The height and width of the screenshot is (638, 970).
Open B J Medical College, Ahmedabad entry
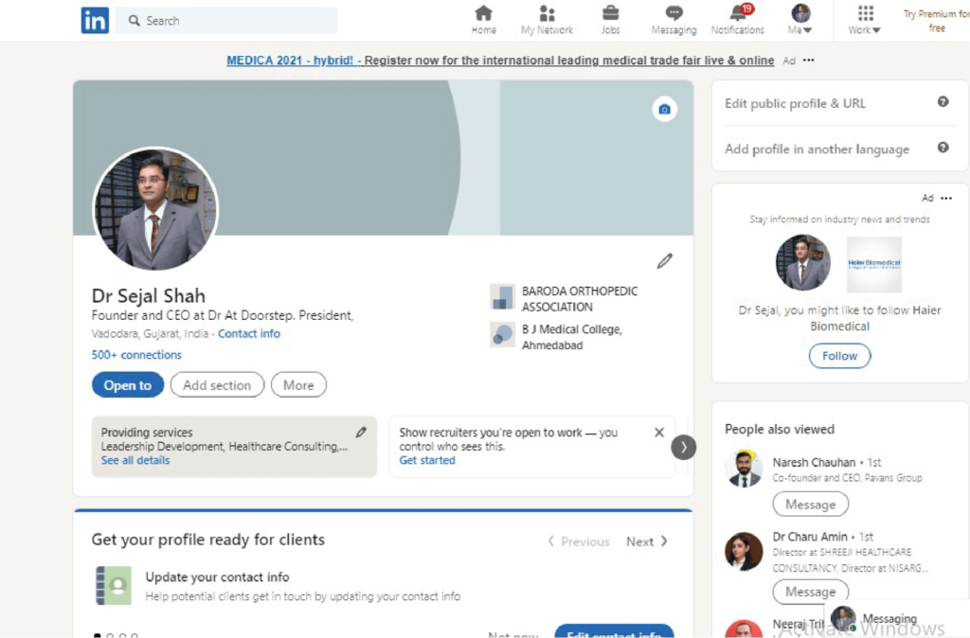pyautogui.click(x=556, y=337)
